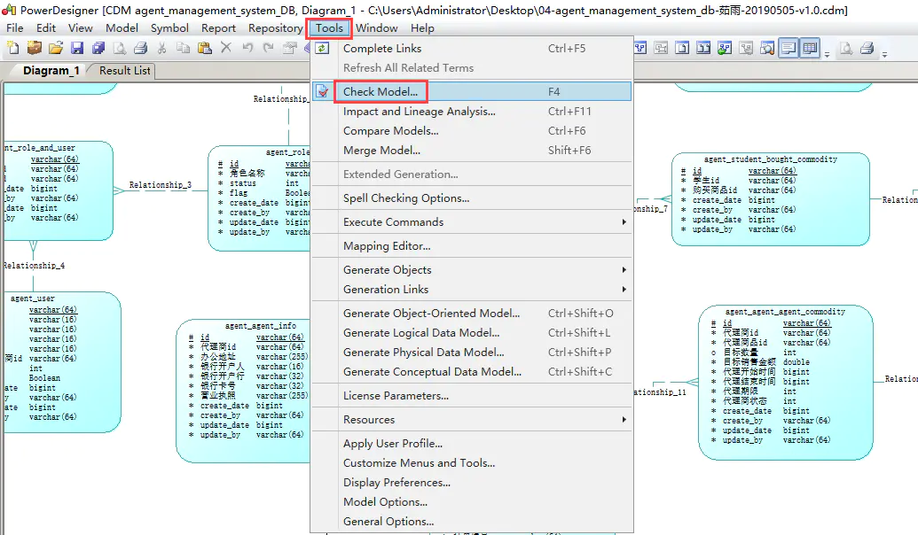
Task: Toggle the grid view toolbar button
Action: coord(809,48)
